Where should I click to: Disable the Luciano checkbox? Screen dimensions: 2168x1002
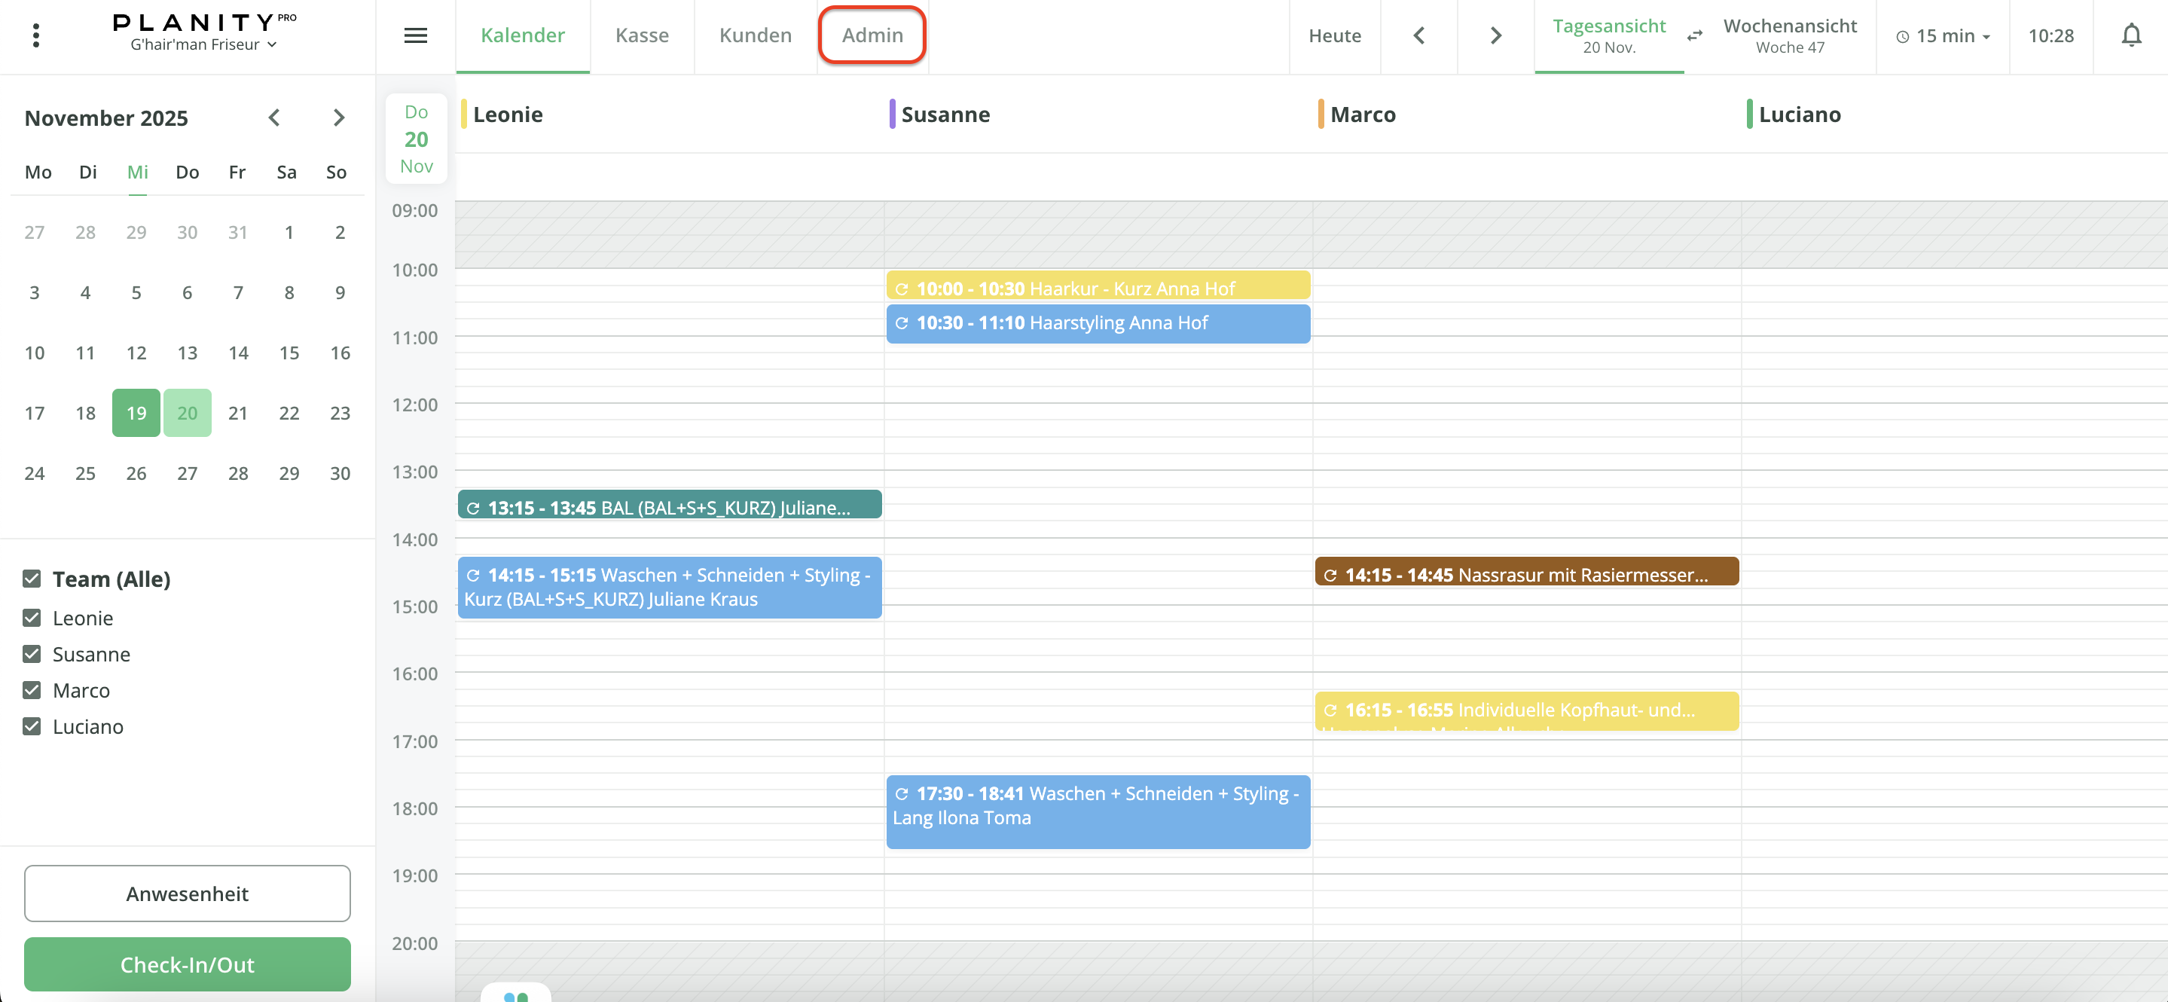click(32, 726)
